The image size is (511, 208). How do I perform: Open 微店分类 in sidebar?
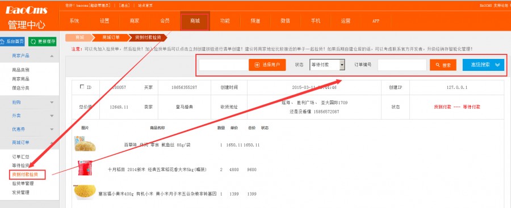(x=21, y=88)
